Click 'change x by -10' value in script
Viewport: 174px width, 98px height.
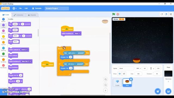pyautogui.click(x=71, y=68)
